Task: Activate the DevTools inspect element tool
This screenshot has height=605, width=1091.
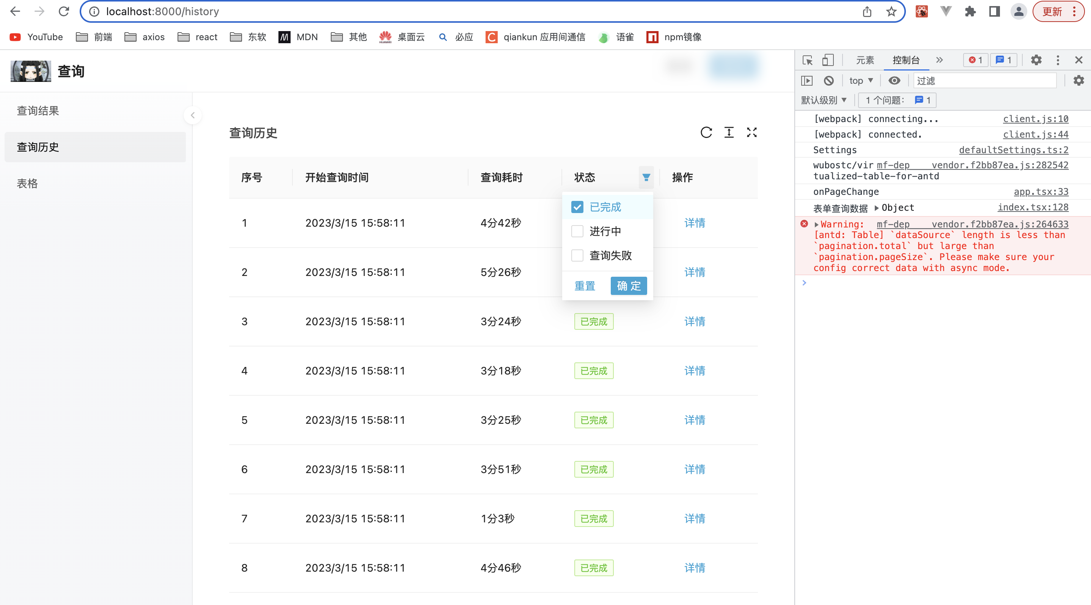Action: point(808,60)
